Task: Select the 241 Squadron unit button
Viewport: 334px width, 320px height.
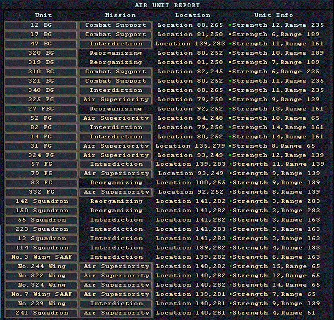Action: 41,313
